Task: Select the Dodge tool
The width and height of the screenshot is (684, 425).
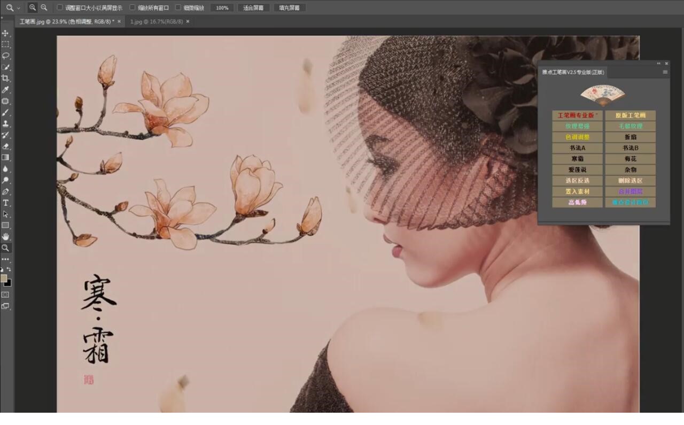Action: pos(5,180)
